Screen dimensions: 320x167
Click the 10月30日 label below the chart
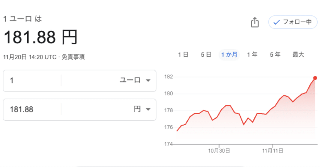218,150
